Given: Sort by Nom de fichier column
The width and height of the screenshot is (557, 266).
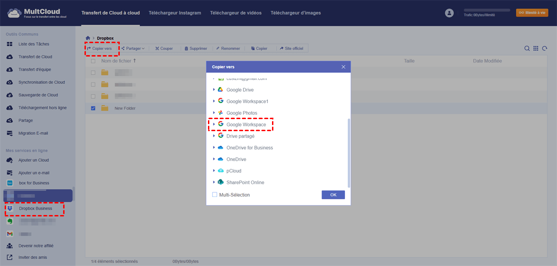Looking at the screenshot, I should [x=119, y=61].
